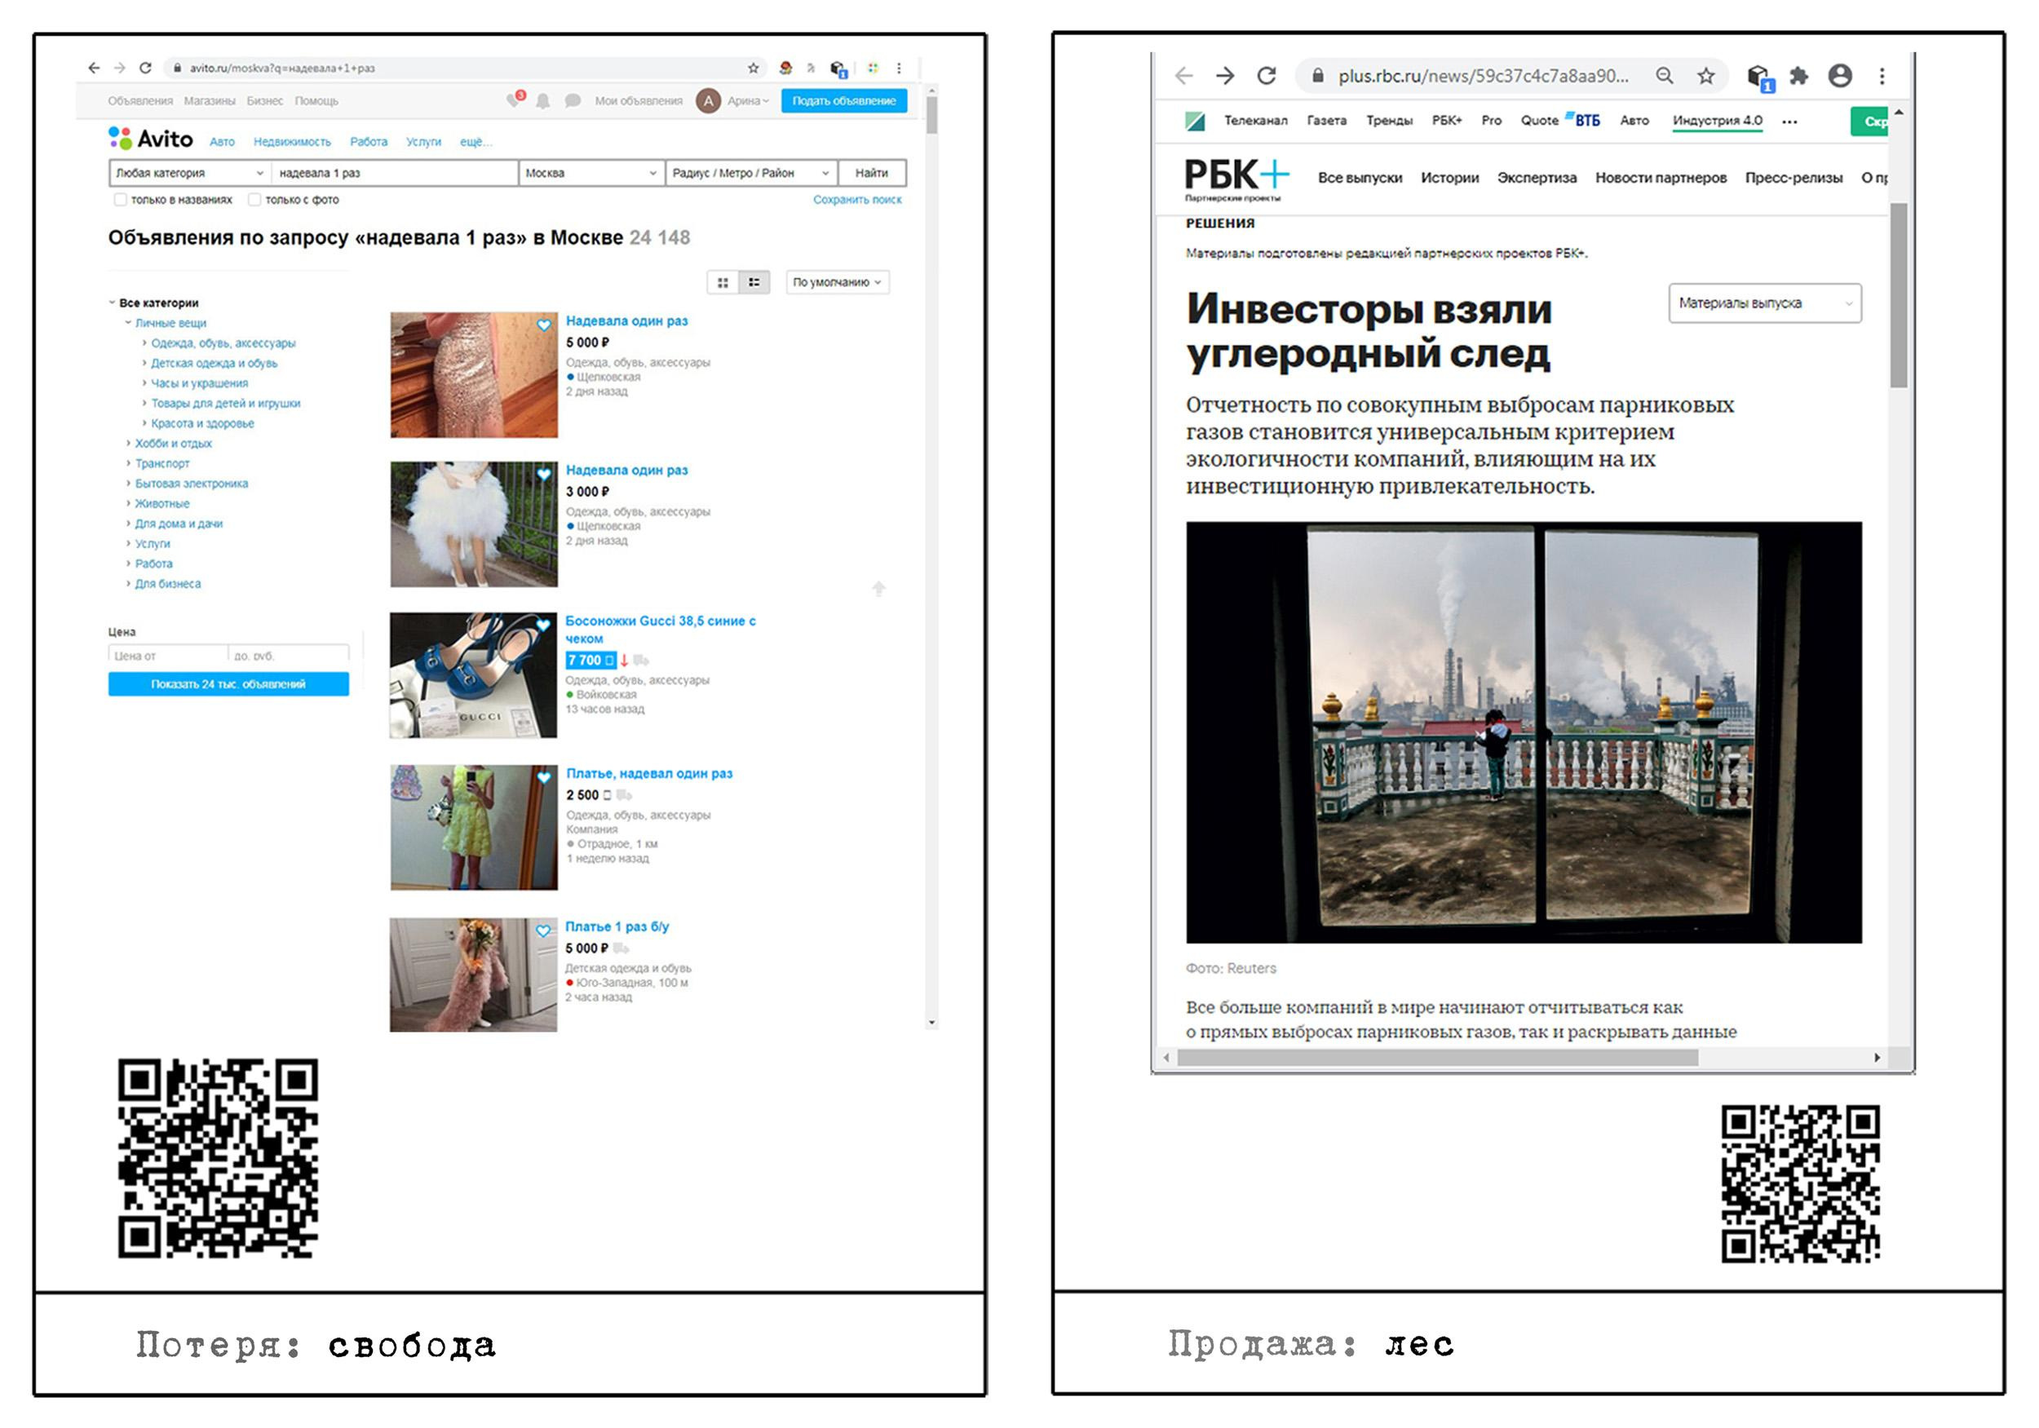
Task: Click the RBC browser zoom magnifier icon
Action: [1665, 77]
